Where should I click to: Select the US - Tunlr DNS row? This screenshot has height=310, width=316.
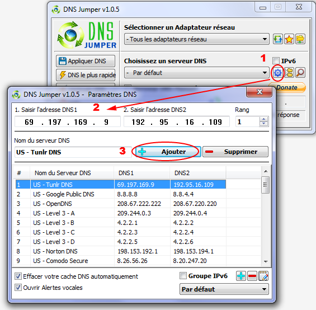(120, 185)
